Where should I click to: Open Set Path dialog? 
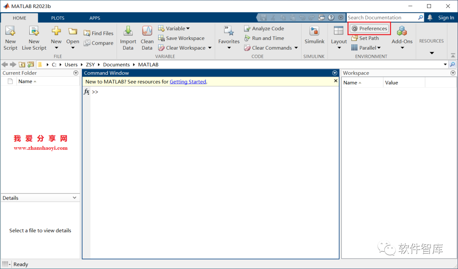tap(365, 38)
